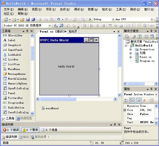This screenshot has height=146, width=159.
Task: Toggle auto-hide pin on Error List panel
Action: tap(115, 125)
